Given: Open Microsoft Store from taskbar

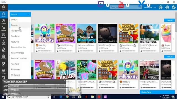Looking at the screenshot, I should point(80,97).
